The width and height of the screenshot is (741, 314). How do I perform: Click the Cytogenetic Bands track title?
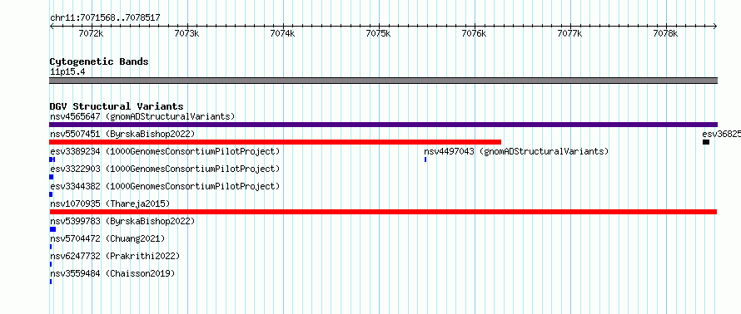pyautogui.click(x=99, y=61)
